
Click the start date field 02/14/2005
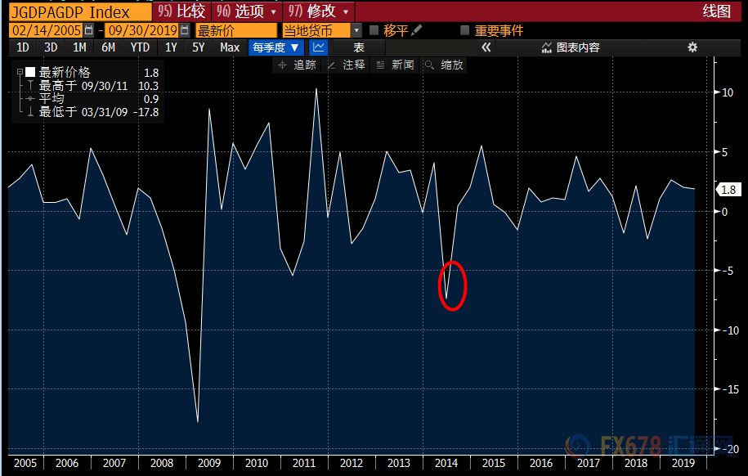click(x=47, y=30)
